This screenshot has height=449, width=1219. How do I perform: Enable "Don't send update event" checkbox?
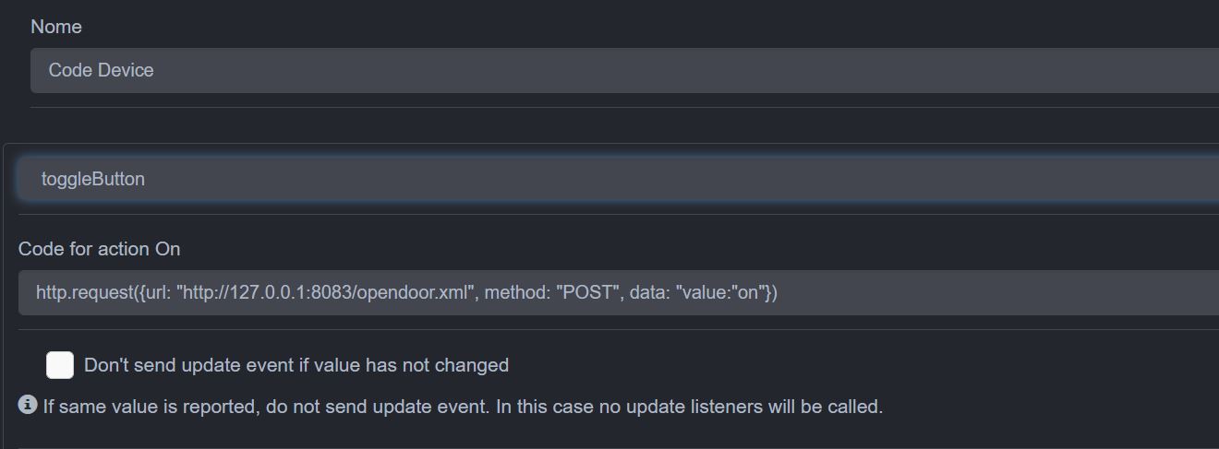click(x=60, y=365)
